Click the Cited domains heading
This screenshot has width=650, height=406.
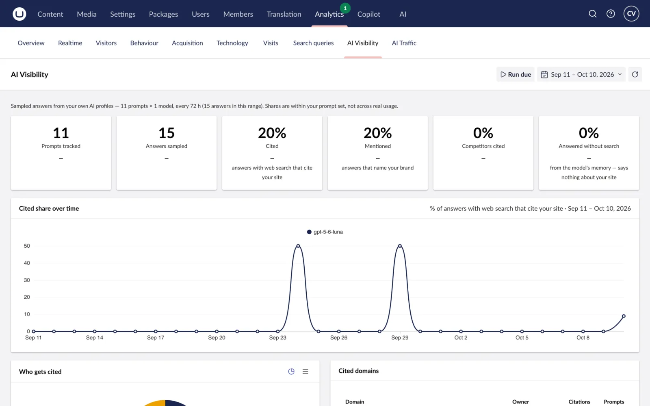[358, 371]
